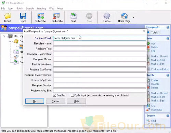Click Delete in the Batch panel
The width and height of the screenshot is (171, 133).
tap(155, 88)
